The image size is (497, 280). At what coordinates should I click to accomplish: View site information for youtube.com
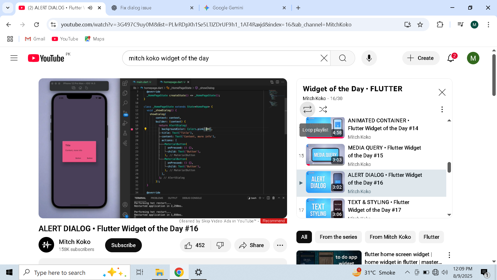53,25
